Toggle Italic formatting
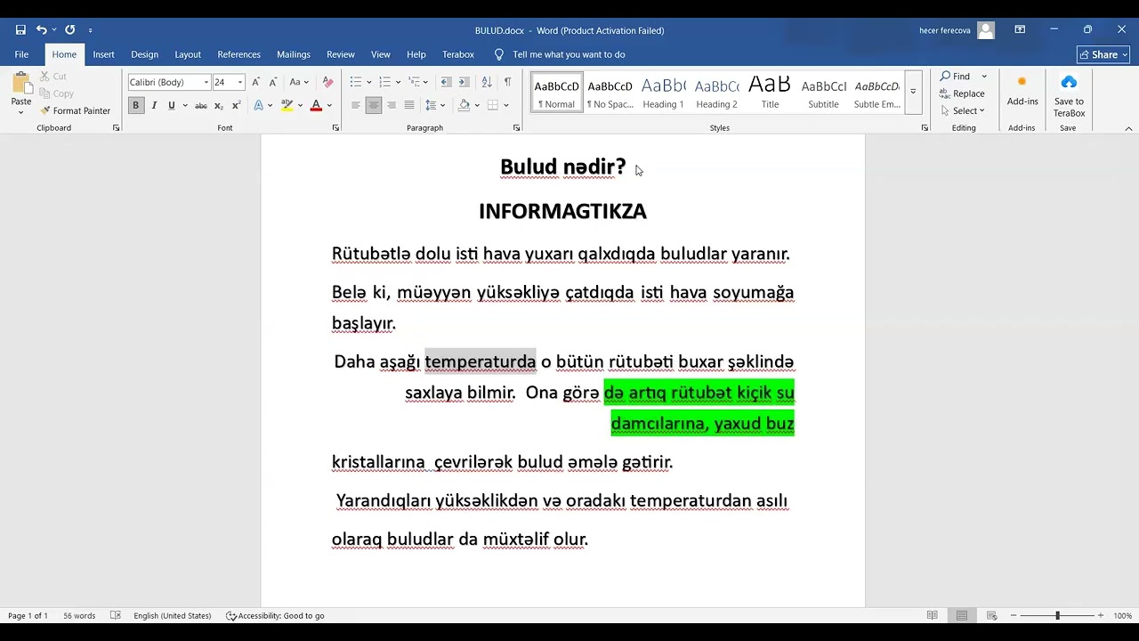Screen dimensions: 1139x641 154,105
